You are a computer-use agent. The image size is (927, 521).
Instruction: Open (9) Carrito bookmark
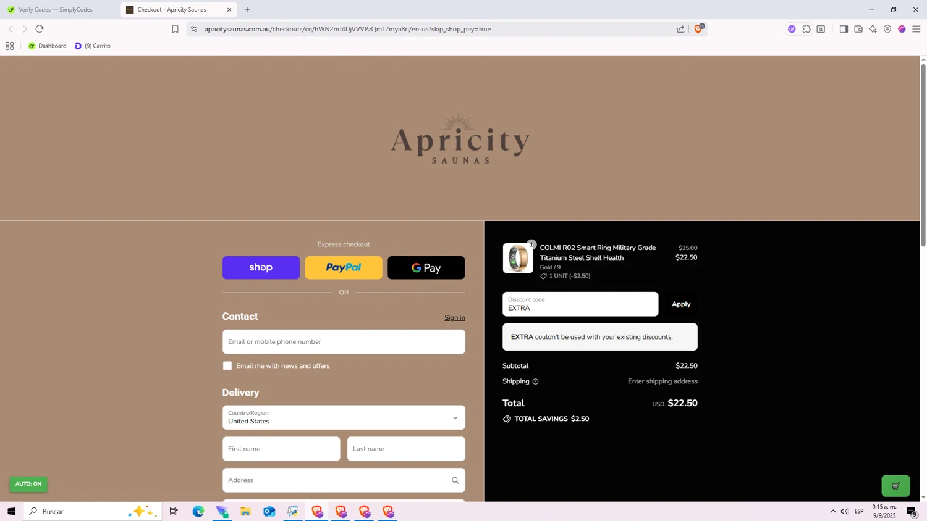93,46
